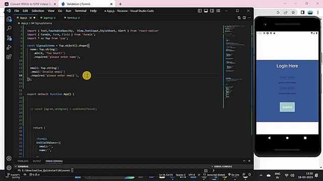
Task: Toggle the primary side bar layout icon
Action: (200, 11)
